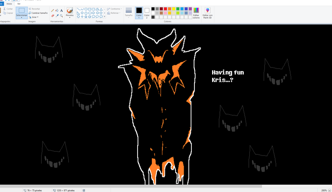The width and height of the screenshot is (332, 192).
Task: Select the Fill with color bucket tool
Action: (57, 11)
